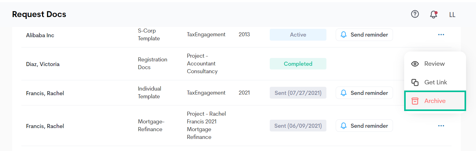Open the help question mark icon

415,14
